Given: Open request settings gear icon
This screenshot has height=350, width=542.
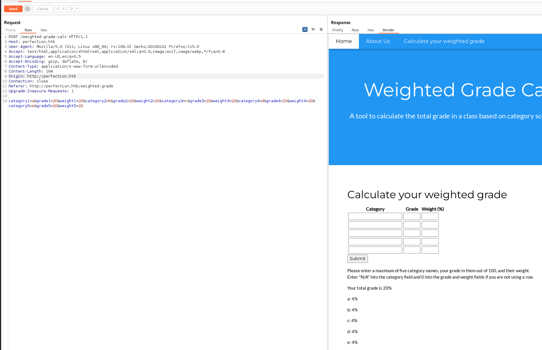Looking at the screenshot, I should point(27,9).
